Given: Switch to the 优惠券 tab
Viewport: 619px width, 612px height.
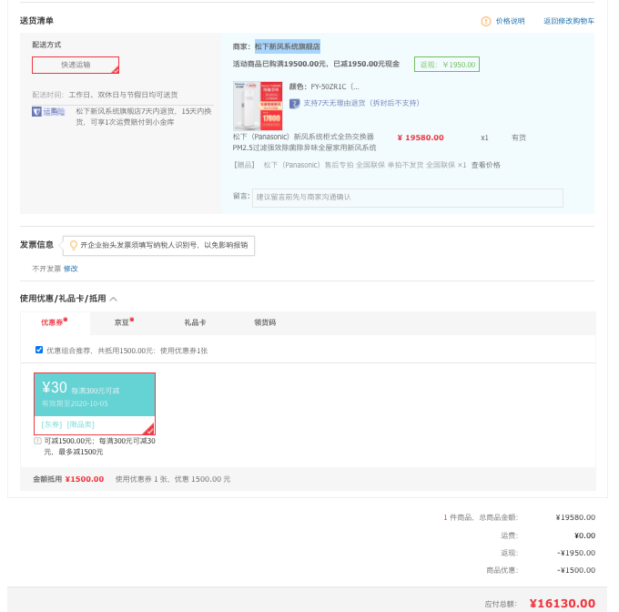Looking at the screenshot, I should [55, 322].
